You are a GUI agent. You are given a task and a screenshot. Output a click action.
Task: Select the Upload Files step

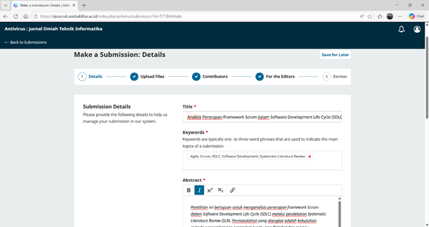(147, 76)
